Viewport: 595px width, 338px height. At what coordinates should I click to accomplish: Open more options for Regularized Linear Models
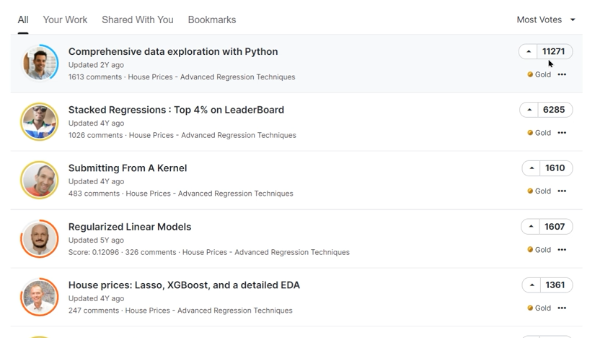click(x=562, y=250)
